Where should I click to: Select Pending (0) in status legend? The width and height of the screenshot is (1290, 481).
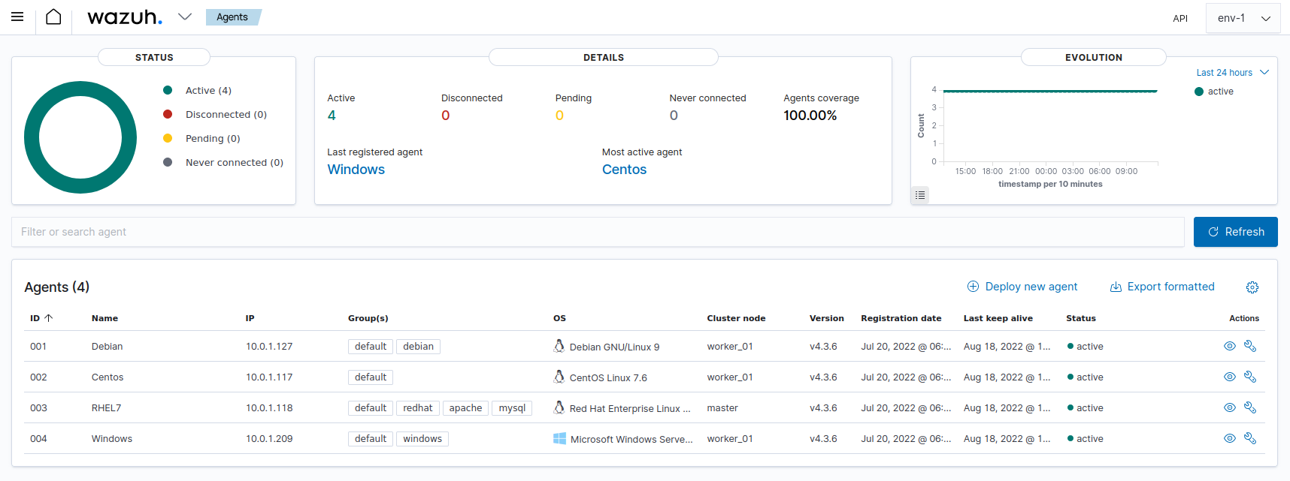[x=213, y=138]
